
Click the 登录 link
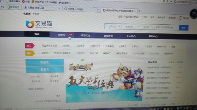click(x=152, y=17)
